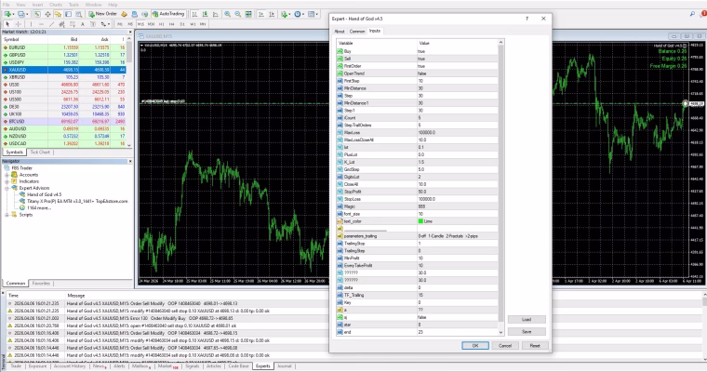Switch to Tick Chart tab in Market Watch
Viewport: 707px width, 372px height.
(40, 153)
